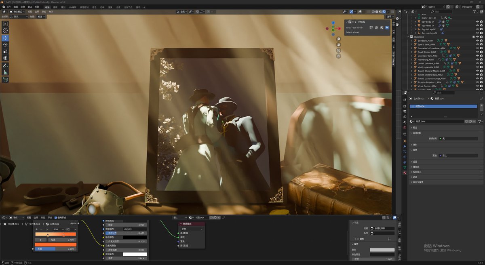Image resolution: width=485 pixels, height=265 pixels.
Task: Expand Crusader's Crossbow_ARM tree item
Action: 411,48
